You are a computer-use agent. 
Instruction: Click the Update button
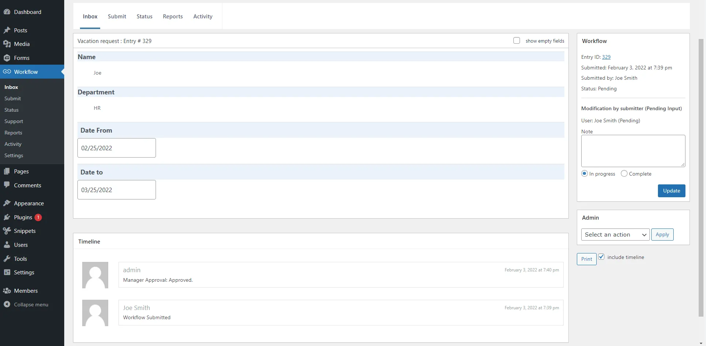click(672, 191)
